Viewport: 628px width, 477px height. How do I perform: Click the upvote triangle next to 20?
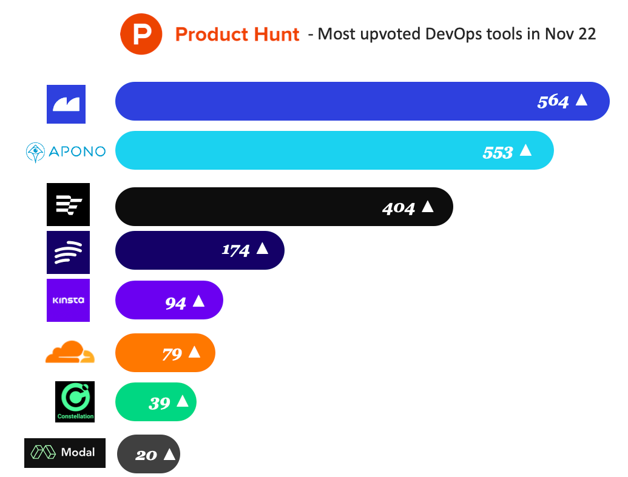point(169,454)
